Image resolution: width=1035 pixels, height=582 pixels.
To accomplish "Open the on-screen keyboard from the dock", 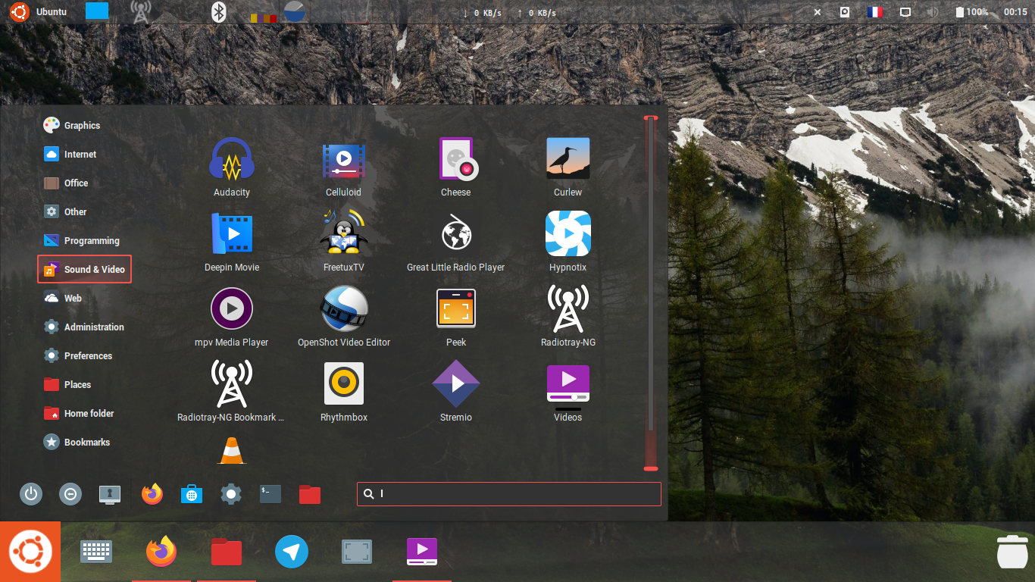I will (96, 552).
